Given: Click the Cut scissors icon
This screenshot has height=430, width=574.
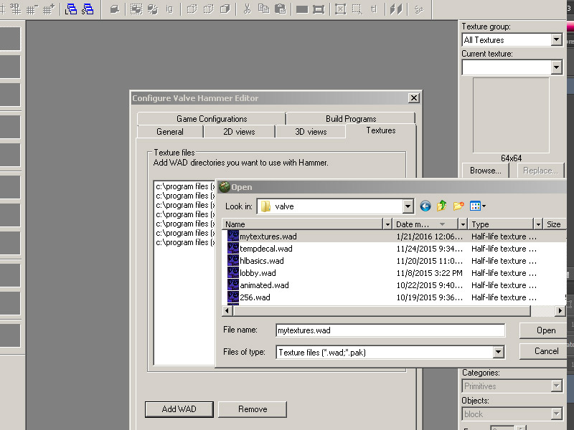Looking at the screenshot, I should 247,9.
